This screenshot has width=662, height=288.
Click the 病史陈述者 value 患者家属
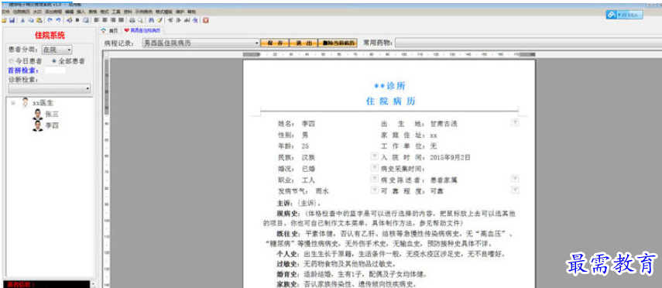tap(444, 180)
